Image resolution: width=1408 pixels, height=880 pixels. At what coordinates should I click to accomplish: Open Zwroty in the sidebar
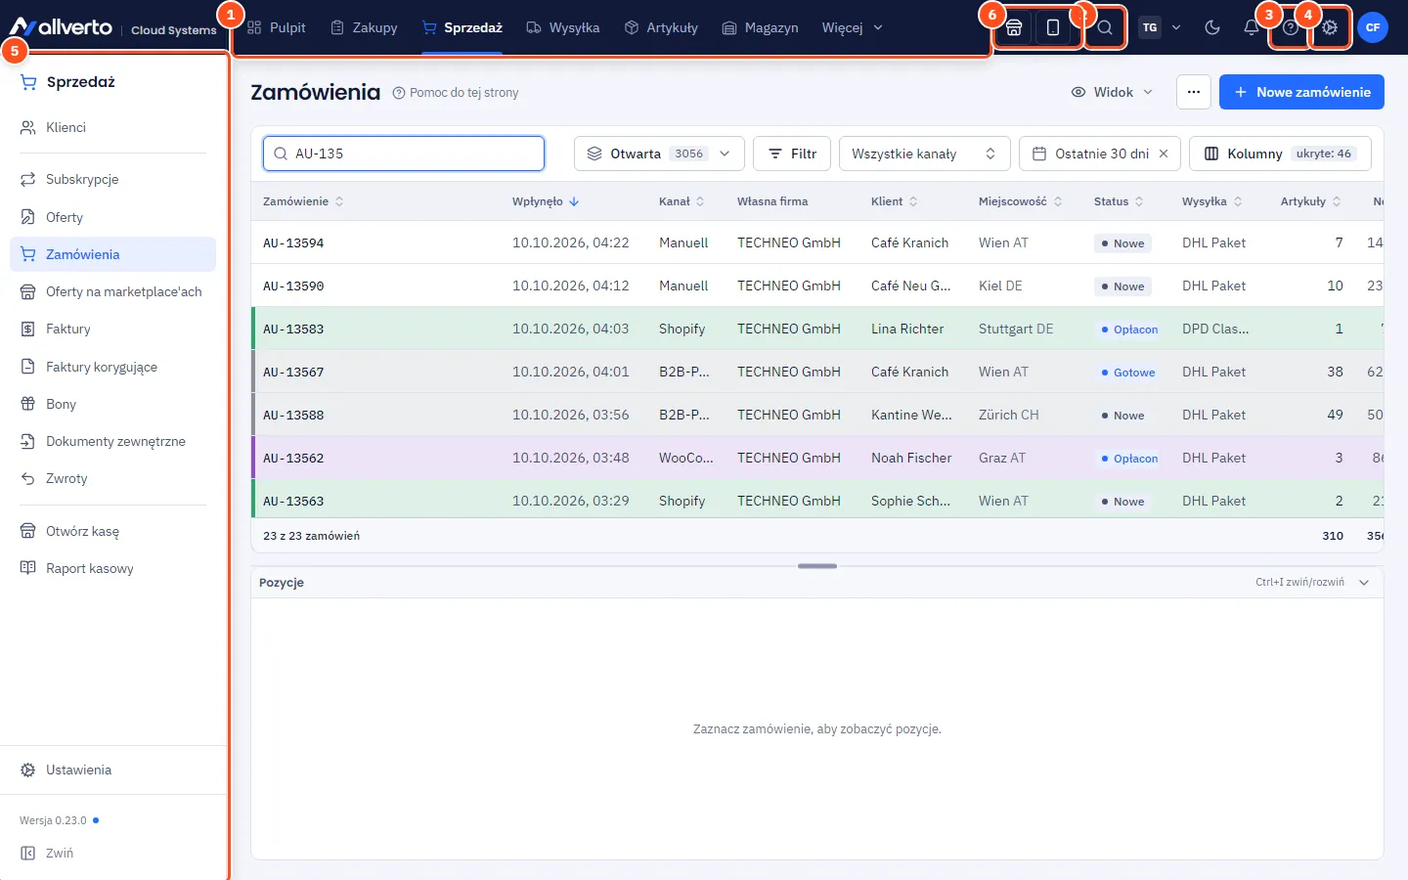tap(112, 478)
